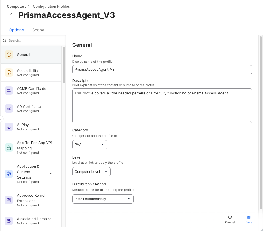This screenshot has width=263, height=231.
Task: Click into the Description text area
Action: pyautogui.click(x=162, y=106)
